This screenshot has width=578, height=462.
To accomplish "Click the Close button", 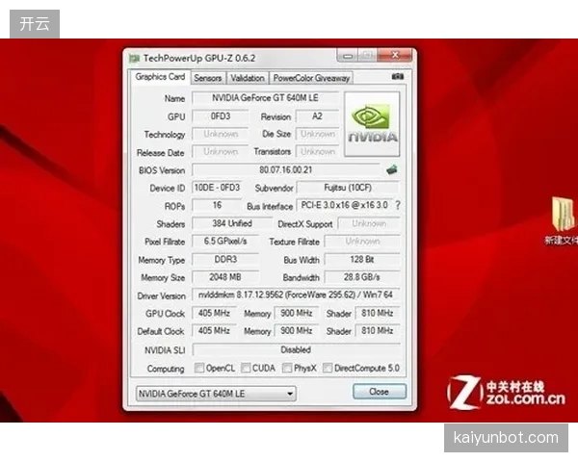I will [380, 392].
